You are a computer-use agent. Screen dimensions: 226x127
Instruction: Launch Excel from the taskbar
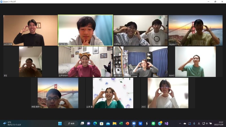pyautogui.click(x=121, y=124)
